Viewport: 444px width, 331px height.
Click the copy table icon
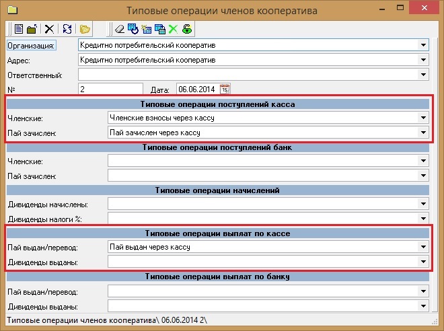pos(160,29)
